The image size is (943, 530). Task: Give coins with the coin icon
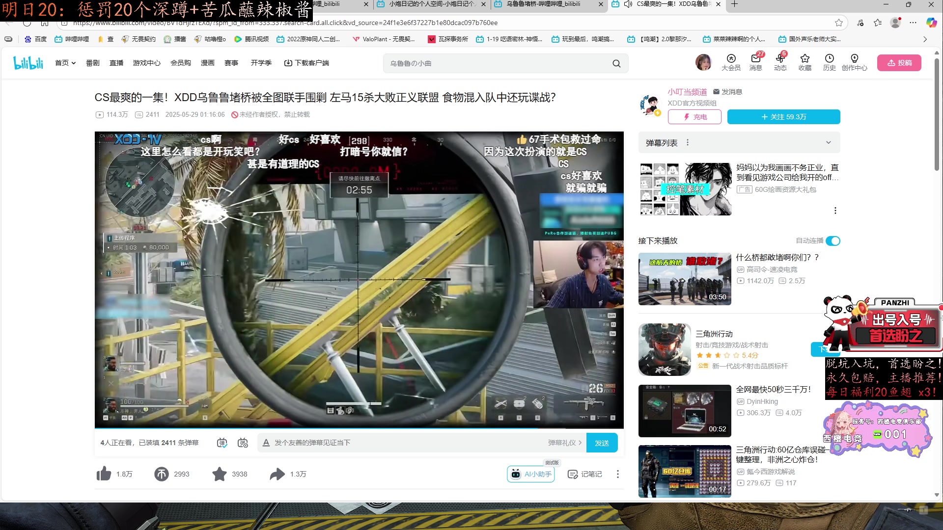[161, 474]
